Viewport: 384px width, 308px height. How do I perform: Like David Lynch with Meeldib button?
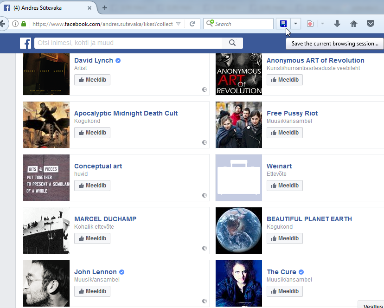pos(92,80)
